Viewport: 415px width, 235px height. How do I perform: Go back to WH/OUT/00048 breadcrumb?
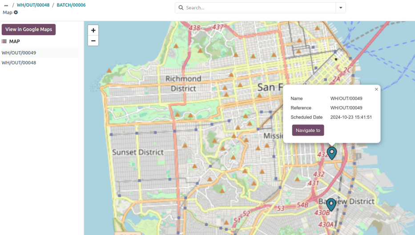(33, 5)
